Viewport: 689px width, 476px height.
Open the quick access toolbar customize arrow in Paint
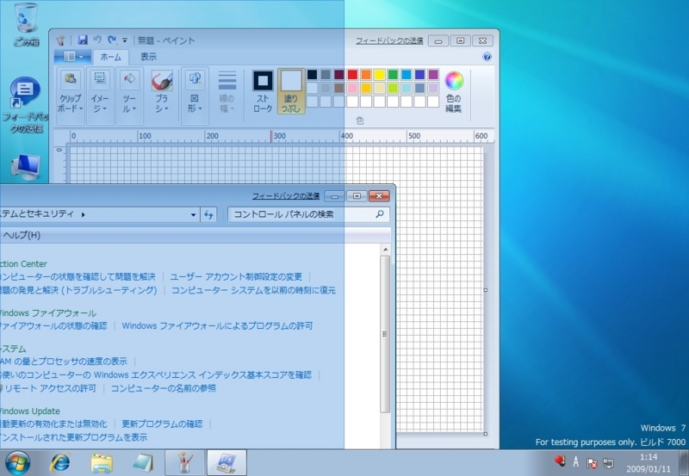click(x=125, y=40)
